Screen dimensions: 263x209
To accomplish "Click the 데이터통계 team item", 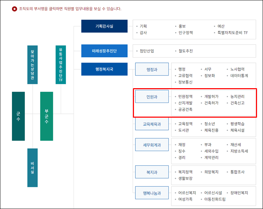I will point(239,76).
